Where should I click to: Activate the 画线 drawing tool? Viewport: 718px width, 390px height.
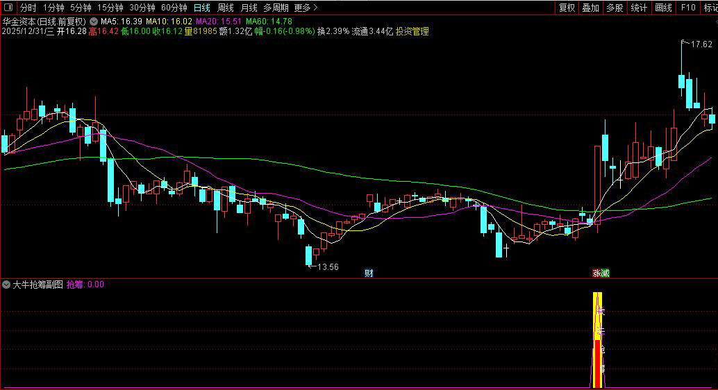click(663, 8)
